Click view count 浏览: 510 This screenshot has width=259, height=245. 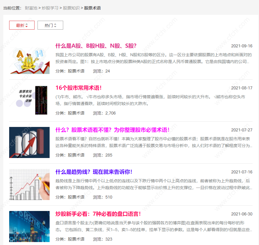coord(102,197)
